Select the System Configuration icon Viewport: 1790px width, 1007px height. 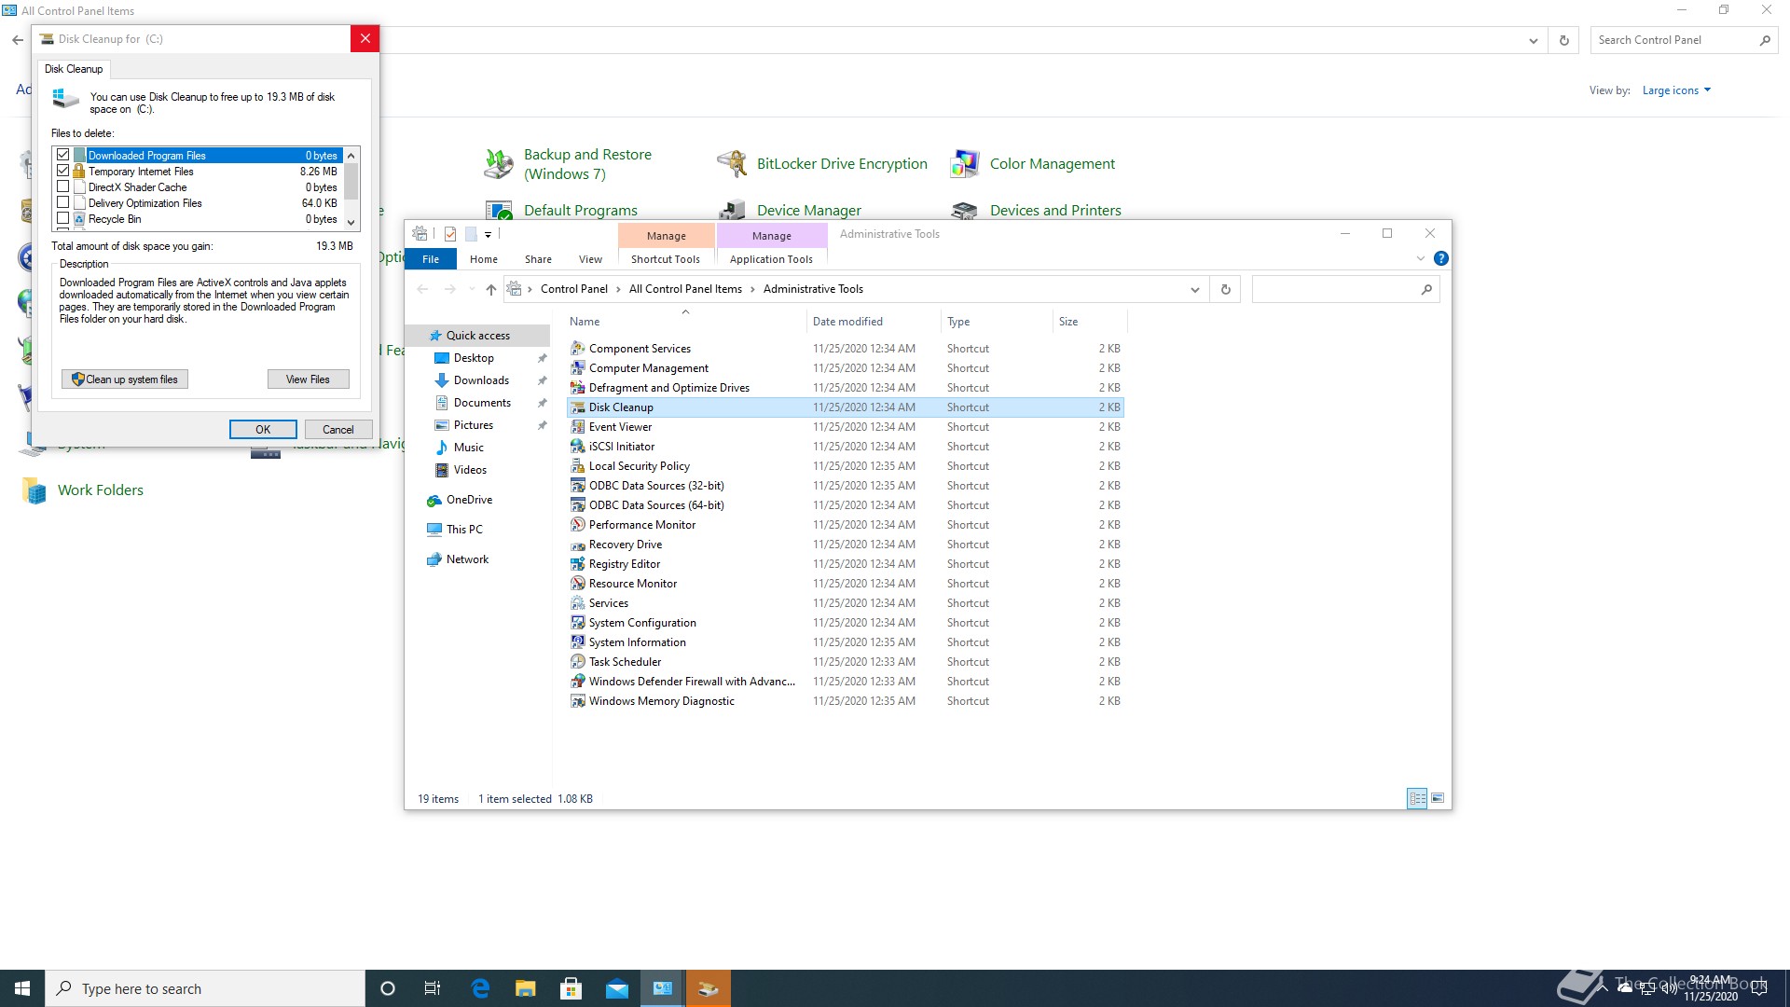point(578,622)
